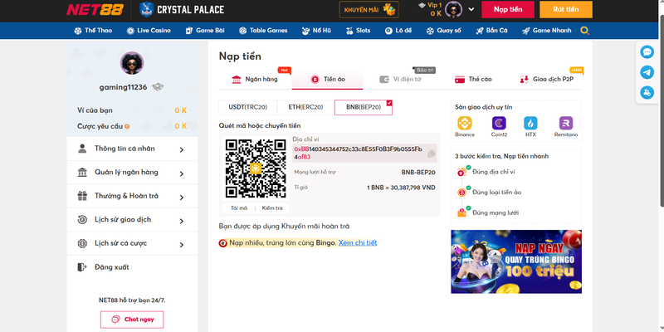Open Lịch sử cá cược section
This screenshot has width=664, height=332.
132,243
